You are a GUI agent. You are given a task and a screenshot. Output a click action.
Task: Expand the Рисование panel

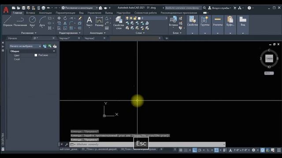[29, 33]
